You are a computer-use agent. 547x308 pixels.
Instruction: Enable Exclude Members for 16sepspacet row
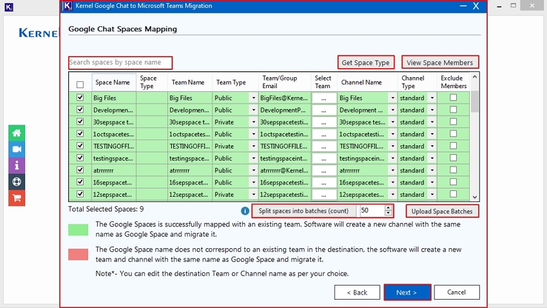pos(453,182)
